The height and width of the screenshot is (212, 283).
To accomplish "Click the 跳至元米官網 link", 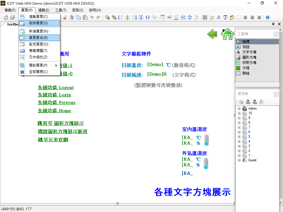I will [53, 140].
